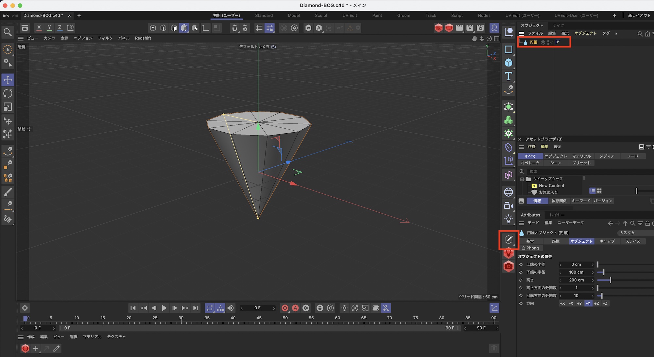Viewport: 654px width, 357px height.
Task: Click the Cube primitive icon
Action: [508, 63]
